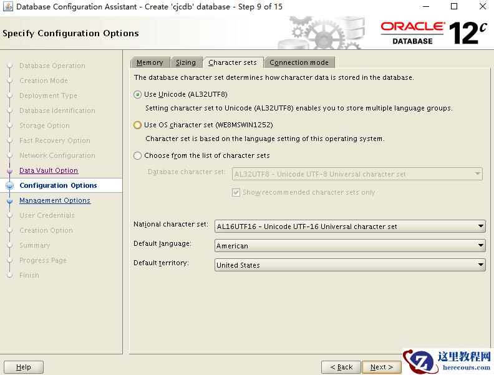Open the Sizing tab
Screen dimensions: 494x375
(x=186, y=62)
